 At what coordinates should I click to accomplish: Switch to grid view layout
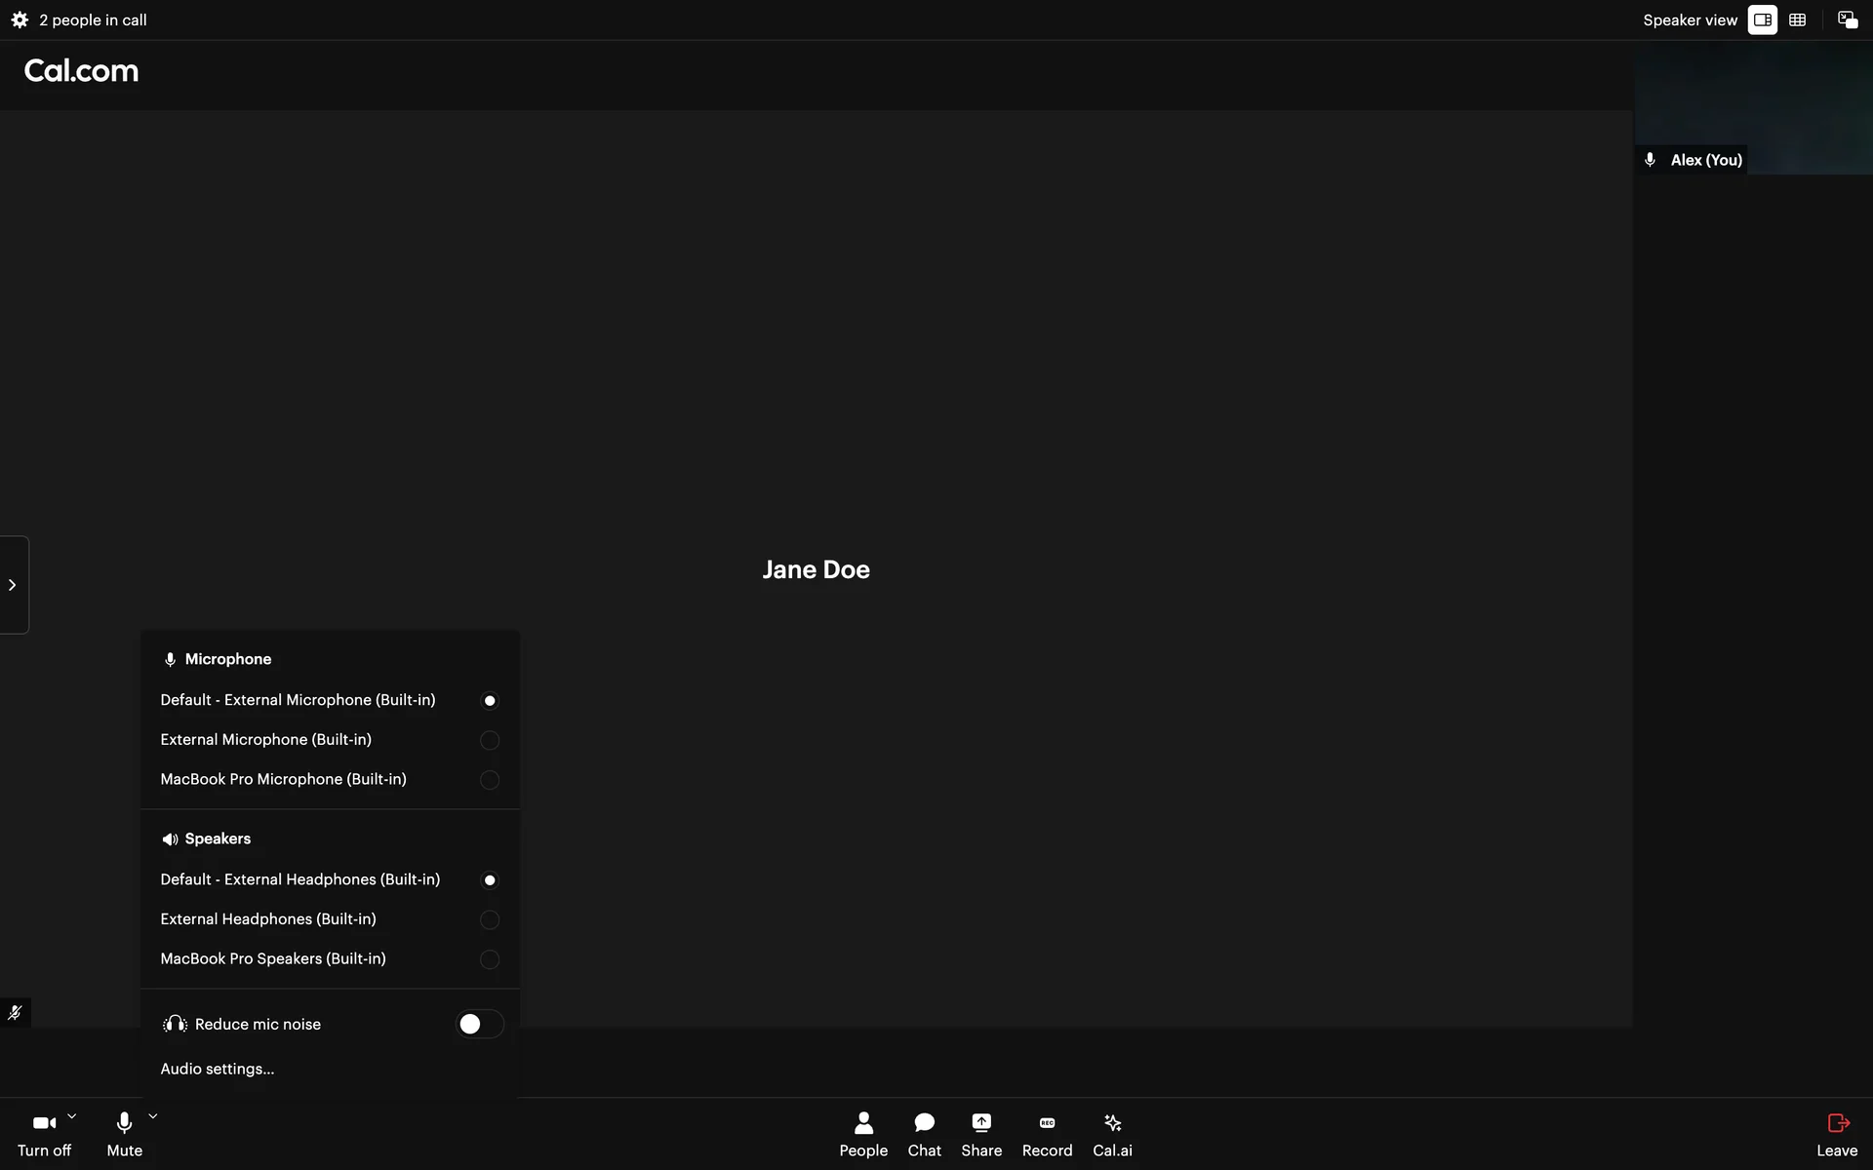point(1797,19)
